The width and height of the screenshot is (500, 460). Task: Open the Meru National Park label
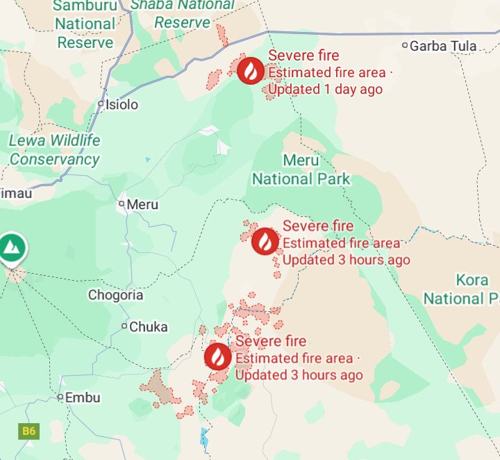coord(301,170)
